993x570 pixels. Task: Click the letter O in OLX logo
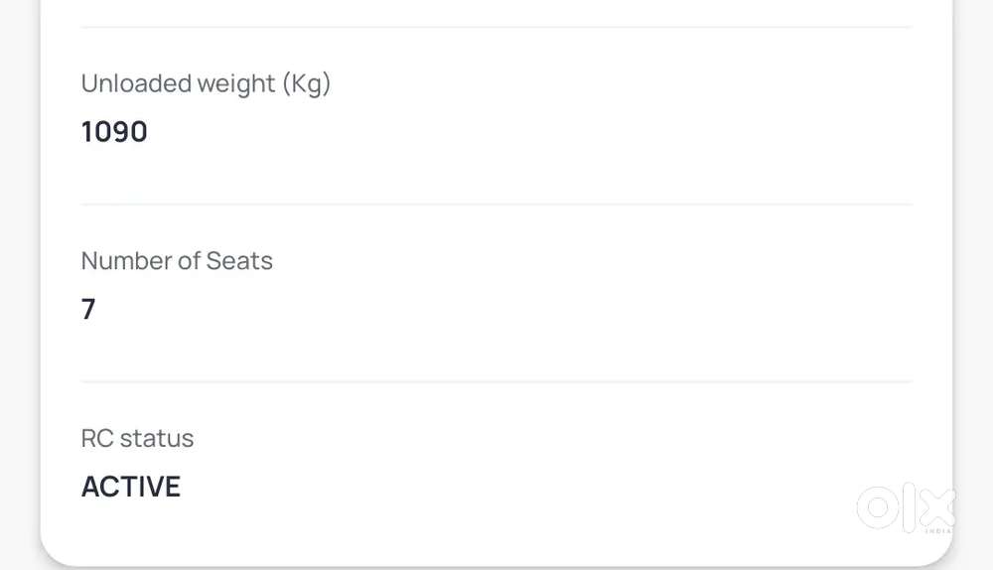(877, 508)
